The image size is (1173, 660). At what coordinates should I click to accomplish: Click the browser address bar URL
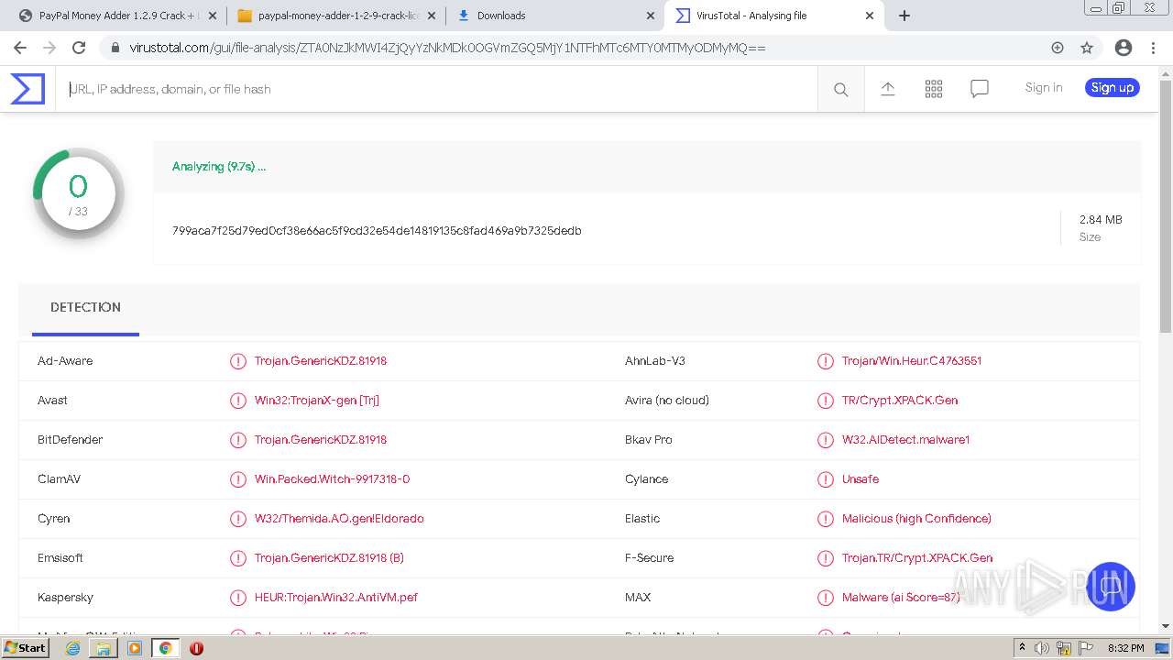point(447,48)
